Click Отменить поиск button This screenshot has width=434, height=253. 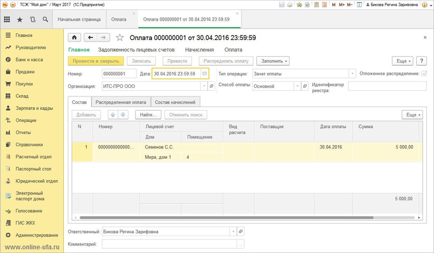(x=186, y=115)
